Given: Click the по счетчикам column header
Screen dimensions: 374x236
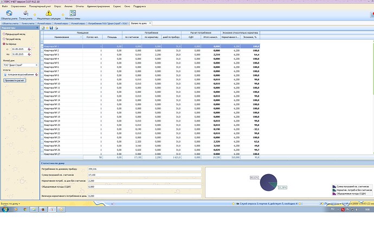Looking at the screenshot, I should [132, 37].
